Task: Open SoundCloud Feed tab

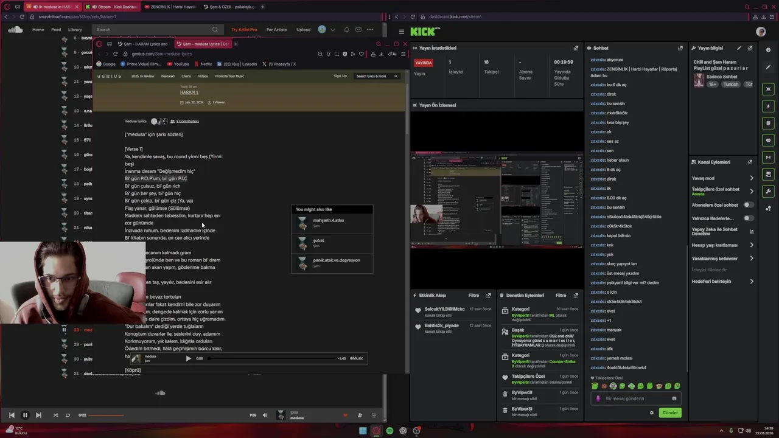Action: 56,29
